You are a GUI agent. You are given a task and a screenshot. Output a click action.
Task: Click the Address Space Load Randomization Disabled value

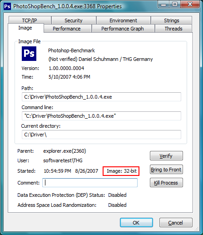pos(117,205)
